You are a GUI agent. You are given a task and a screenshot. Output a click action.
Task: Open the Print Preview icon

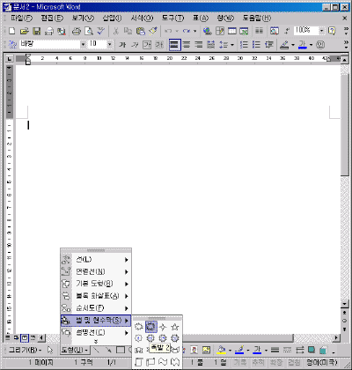point(89,31)
